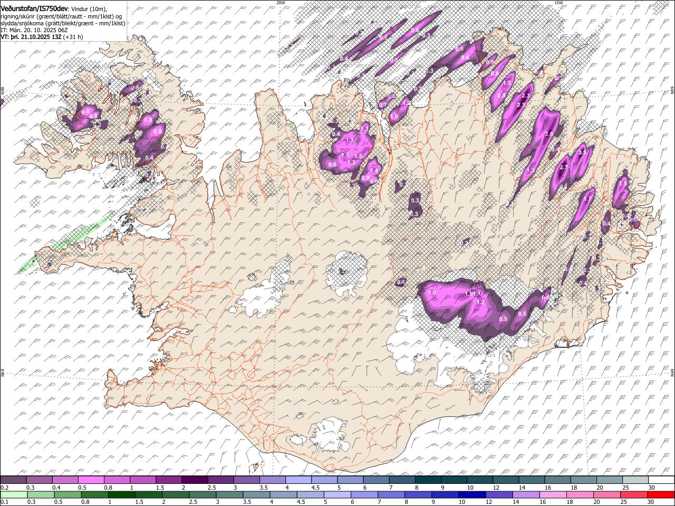Click the light pink 16–18 swatch, lower legend

(x=553, y=494)
